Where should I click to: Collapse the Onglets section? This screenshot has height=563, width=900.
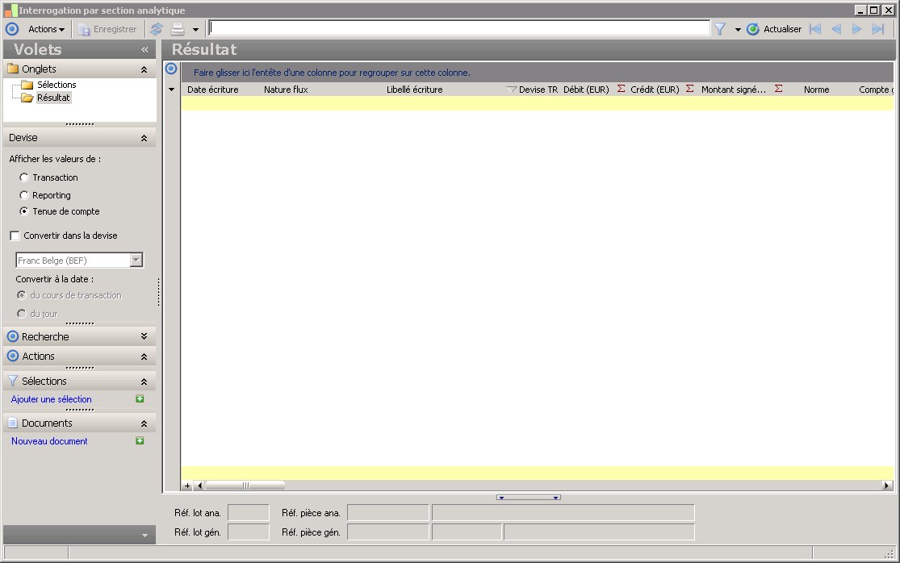tap(144, 69)
